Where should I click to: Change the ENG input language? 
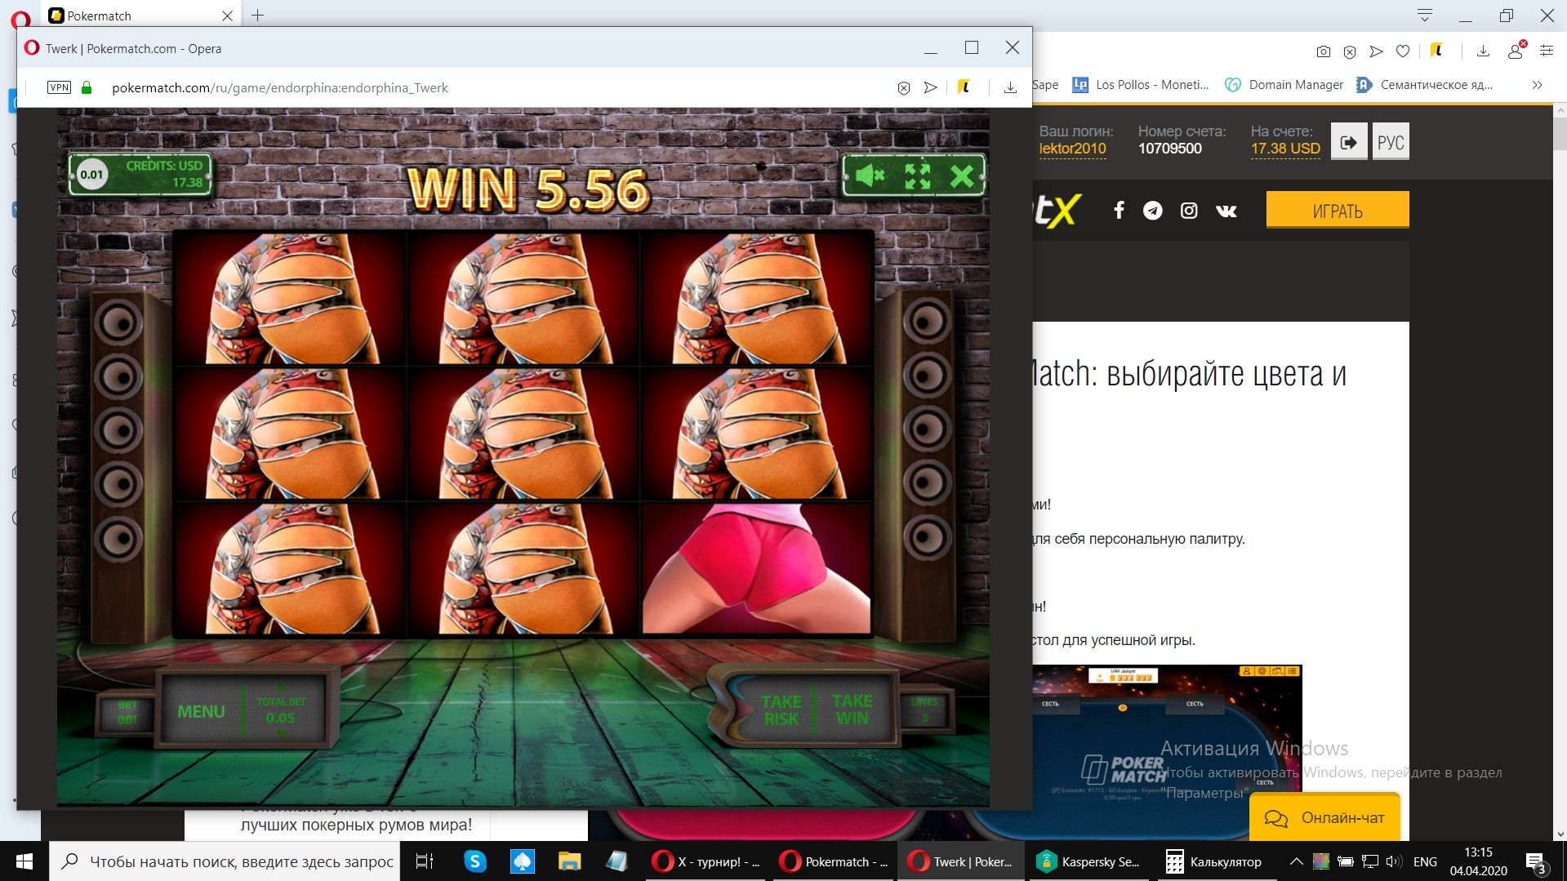pyautogui.click(x=1425, y=861)
